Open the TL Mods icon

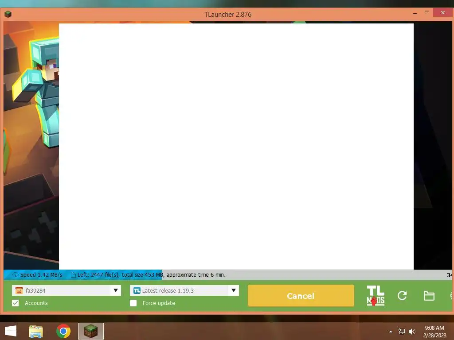coord(376,295)
